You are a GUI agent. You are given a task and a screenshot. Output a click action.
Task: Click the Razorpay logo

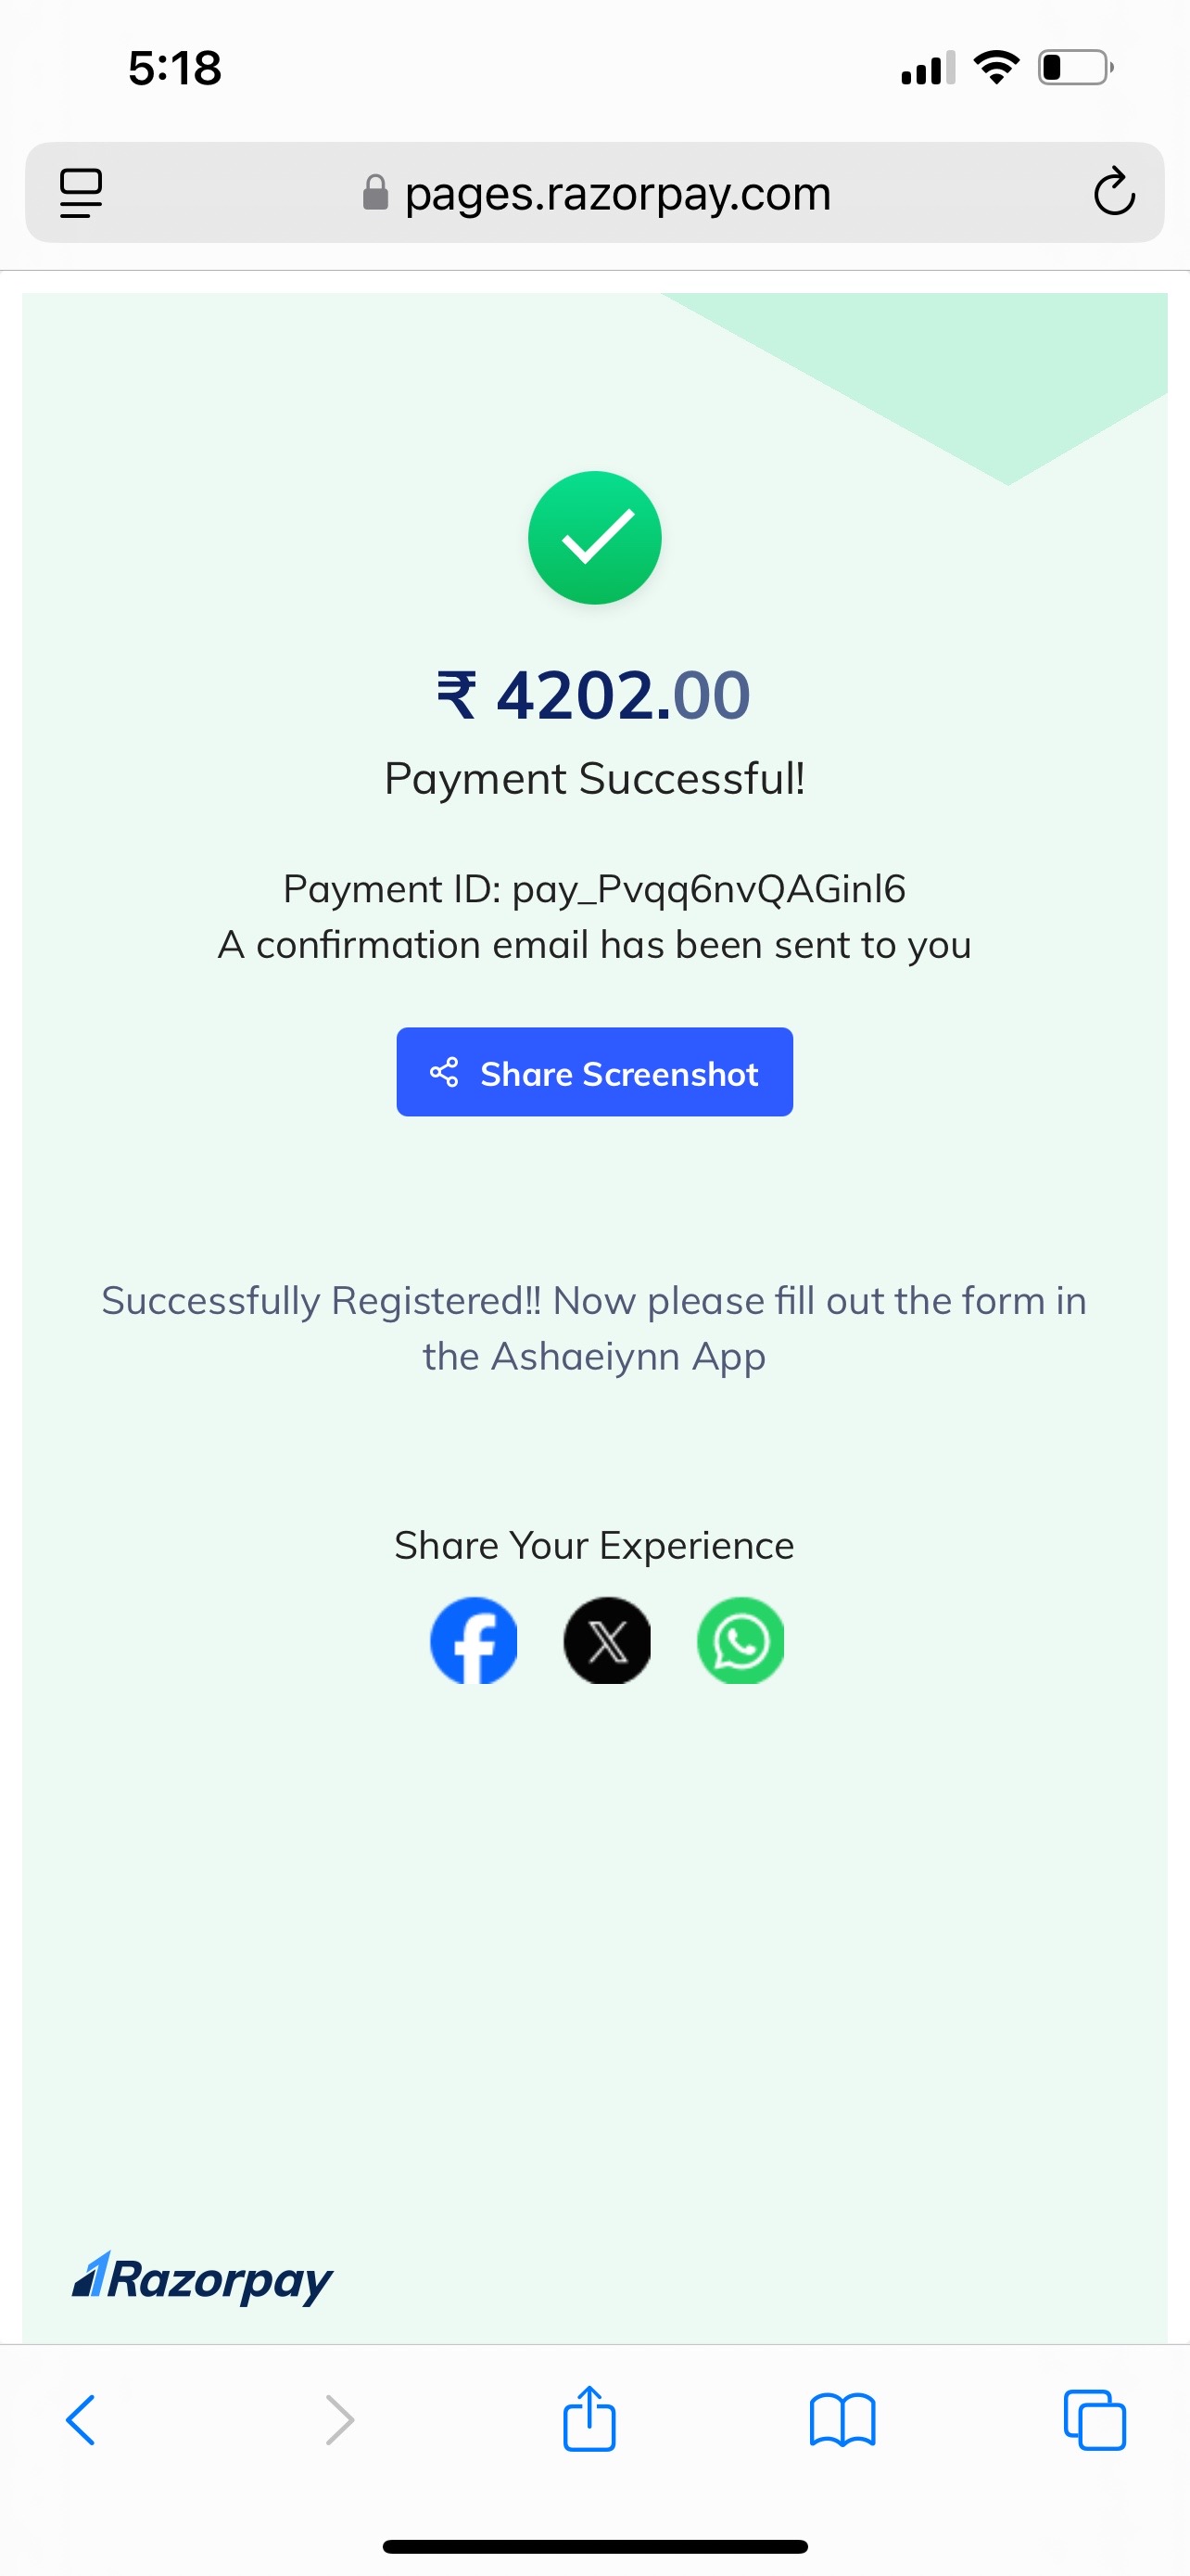tap(203, 2279)
